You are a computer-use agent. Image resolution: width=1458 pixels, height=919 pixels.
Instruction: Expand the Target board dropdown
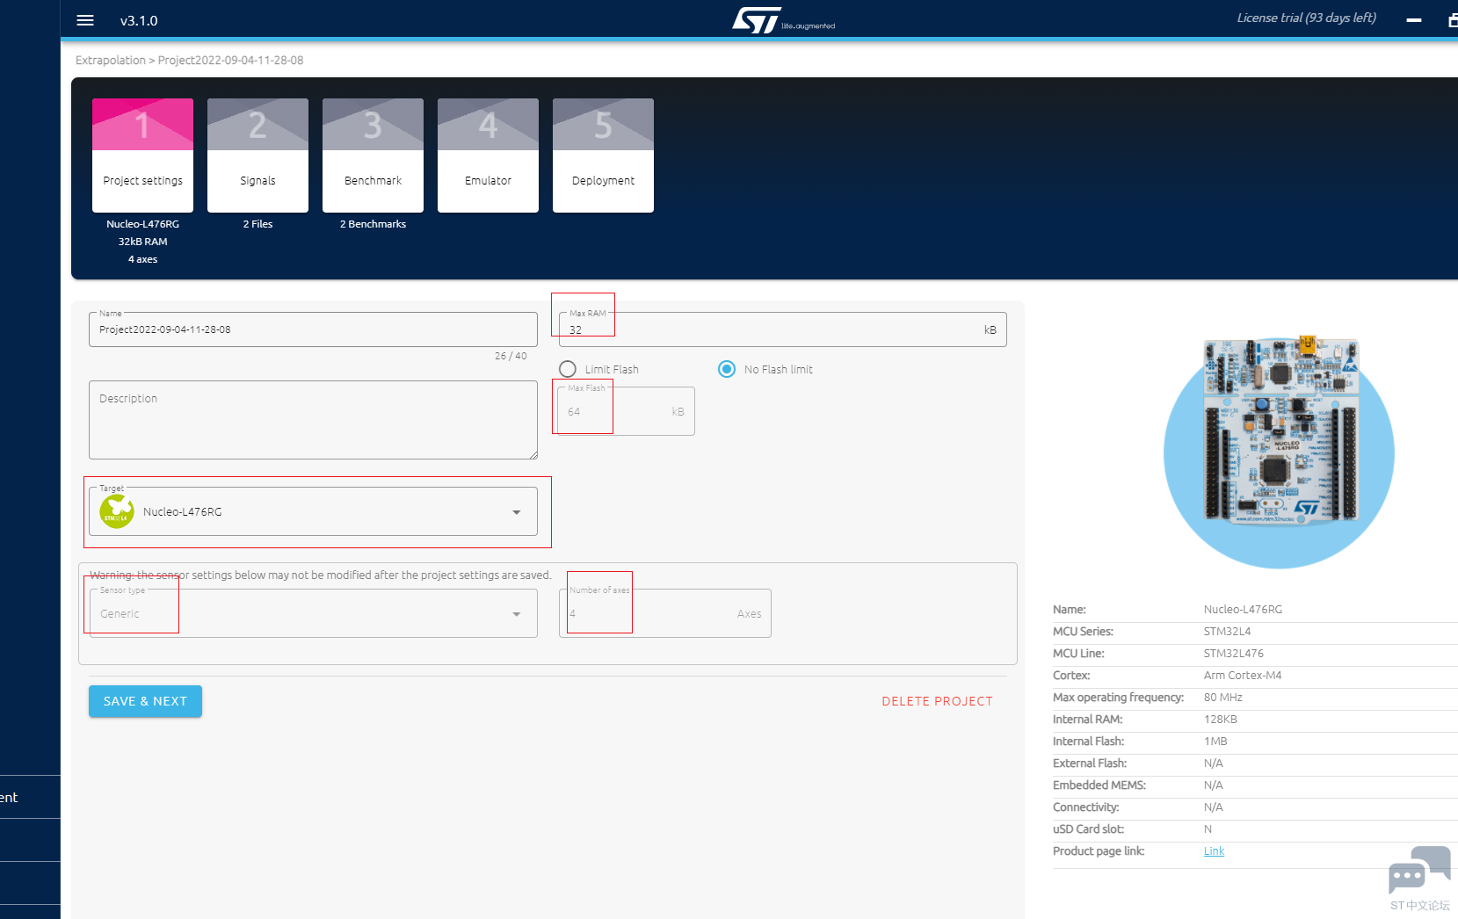(x=313, y=511)
